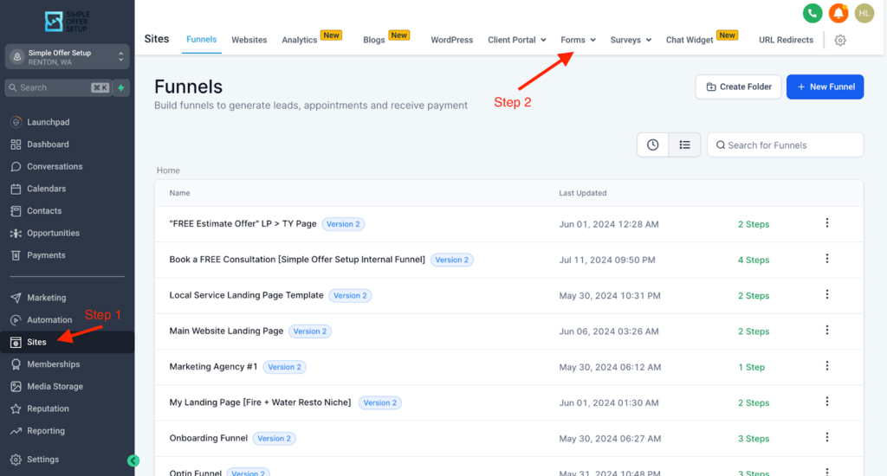Expand the Surveys dropdown menu
The image size is (887, 476).
[631, 40]
